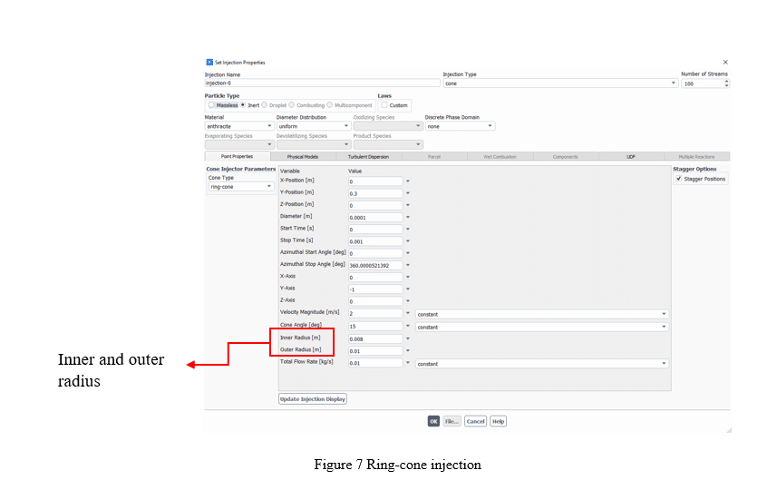Open the Turbulent Dispersion tab

tap(368, 156)
